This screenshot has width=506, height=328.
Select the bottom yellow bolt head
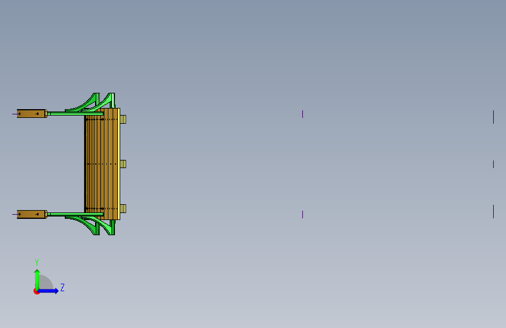pyautogui.click(x=123, y=208)
